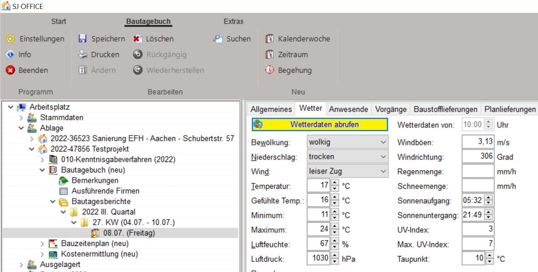Click the Wetterdaten abrufen button
The image size is (538, 272).
(x=320, y=125)
